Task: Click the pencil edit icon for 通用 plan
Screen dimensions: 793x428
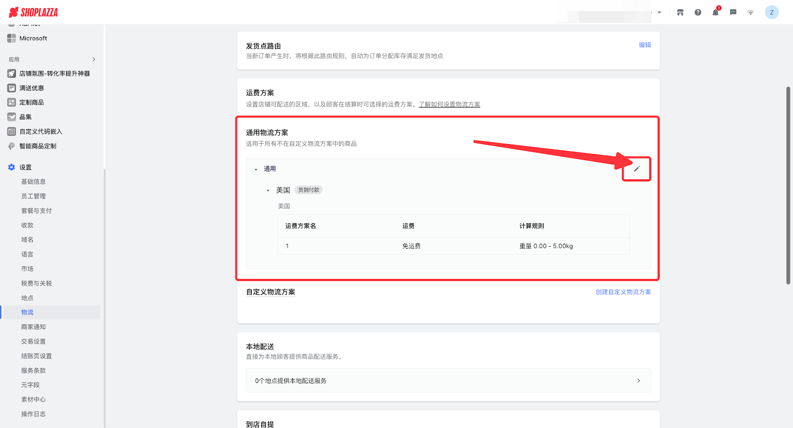Action: (637, 169)
